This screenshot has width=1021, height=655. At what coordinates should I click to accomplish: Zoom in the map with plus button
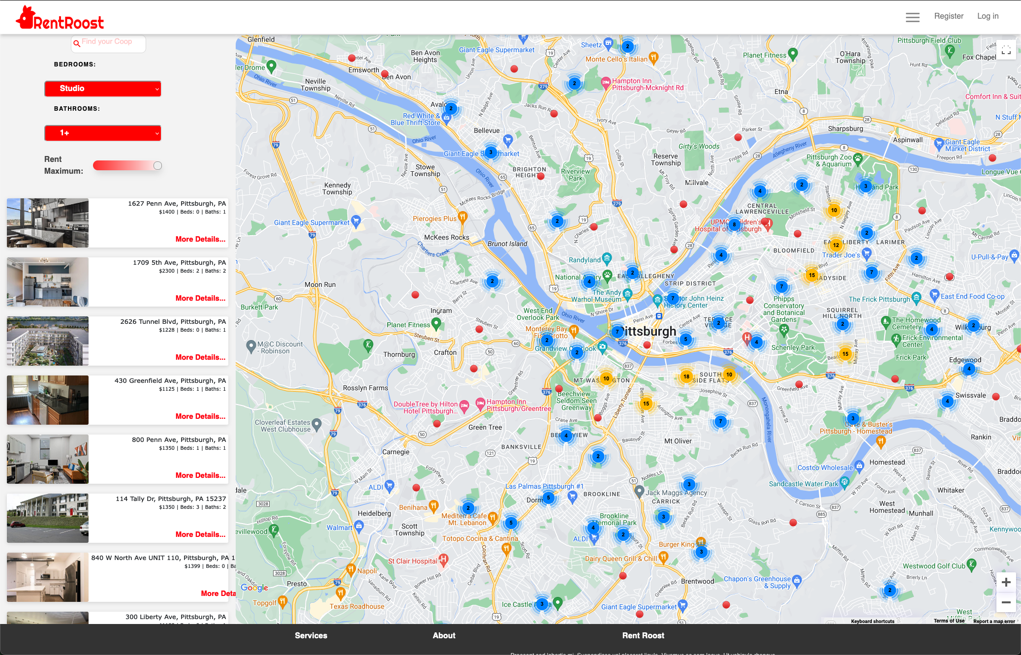point(1006,582)
